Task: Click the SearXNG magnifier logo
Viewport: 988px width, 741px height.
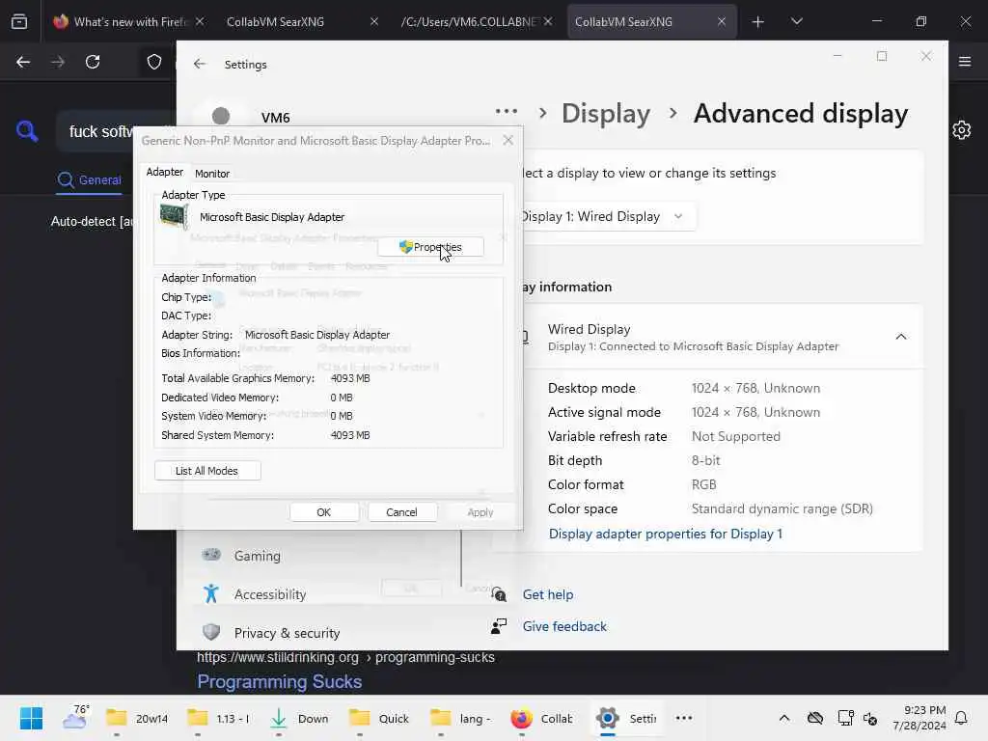Action: pos(27,130)
